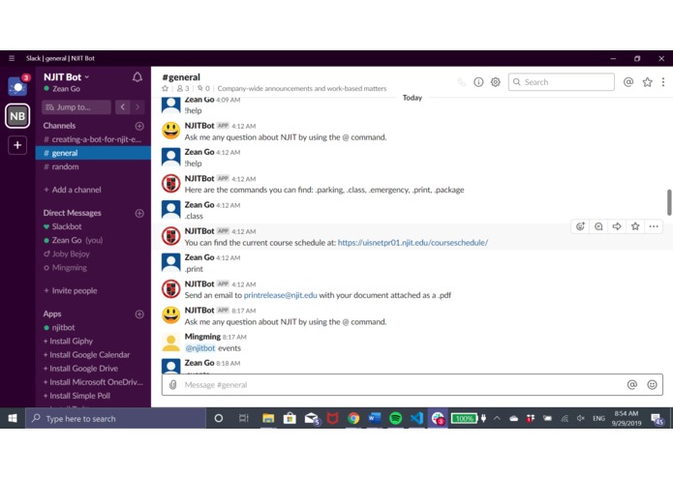This screenshot has height=478, width=673.
Task: Click the Search field
Action: pyautogui.click(x=562, y=82)
